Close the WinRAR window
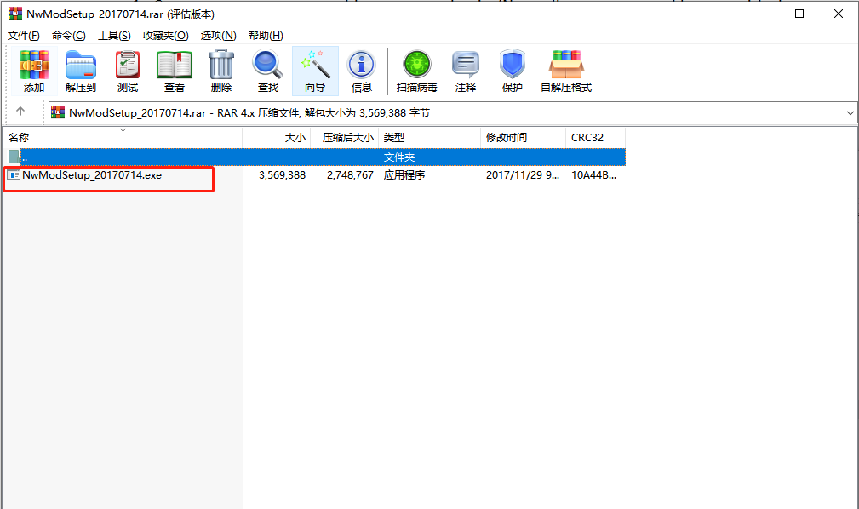 click(839, 14)
